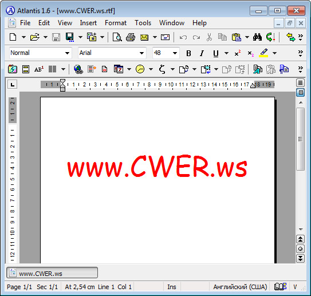This screenshot has height=296, width=311.
Task: Click the left indent hourglass marker on ruler
Action: pyautogui.click(x=62, y=85)
